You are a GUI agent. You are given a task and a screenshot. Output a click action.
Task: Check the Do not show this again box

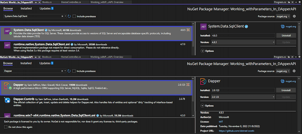click(x=6, y=127)
